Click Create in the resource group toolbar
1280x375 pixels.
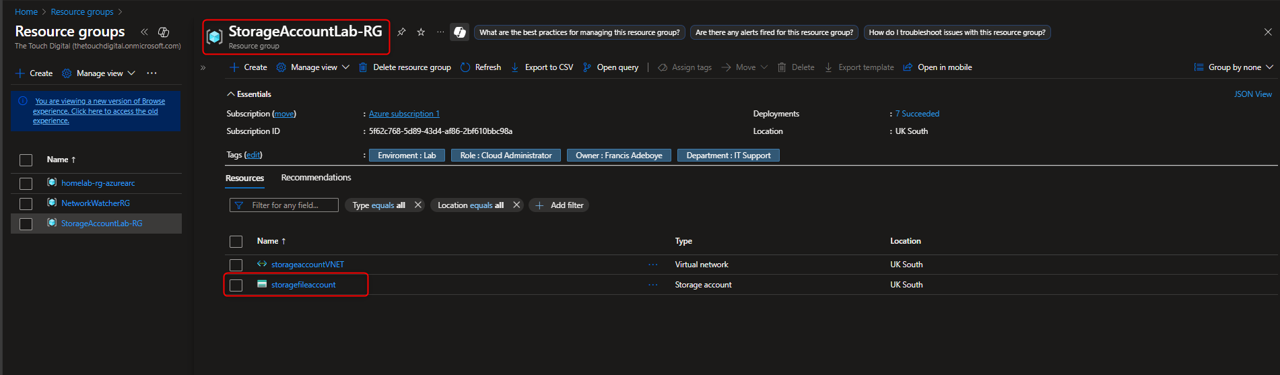(248, 67)
